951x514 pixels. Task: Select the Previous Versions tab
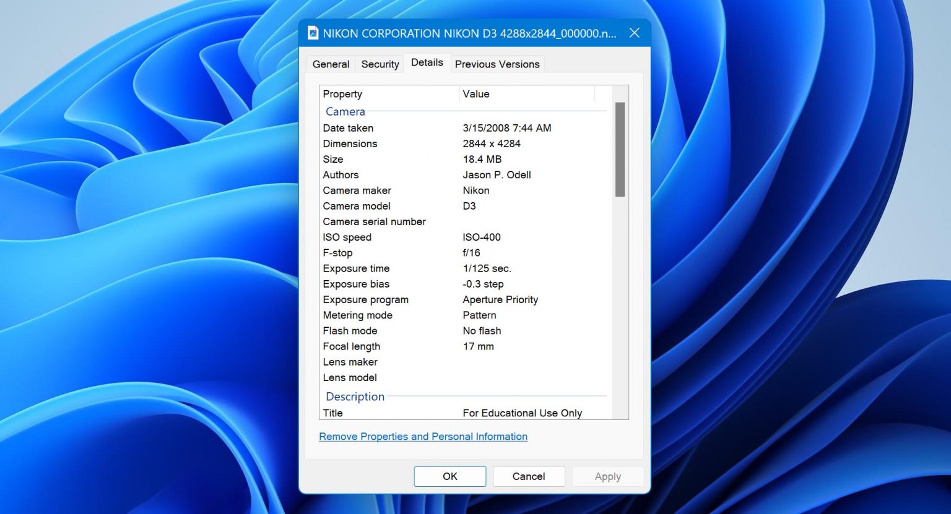click(497, 64)
